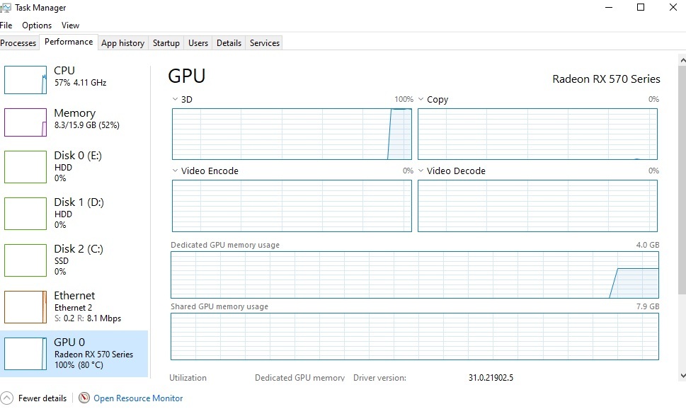Open the Copy engine dropdown chevron
This screenshot has height=409, width=686.
[421, 99]
